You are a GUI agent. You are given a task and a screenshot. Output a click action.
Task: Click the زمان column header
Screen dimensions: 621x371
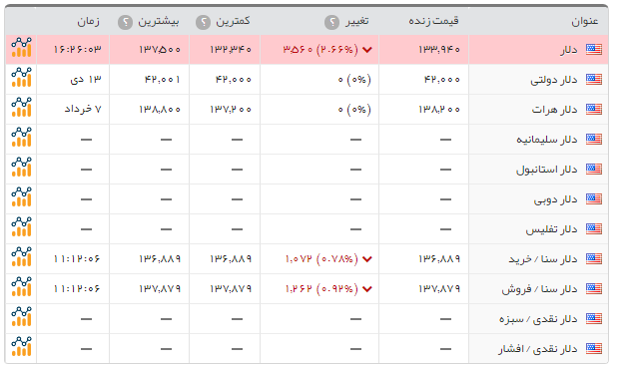(88, 21)
